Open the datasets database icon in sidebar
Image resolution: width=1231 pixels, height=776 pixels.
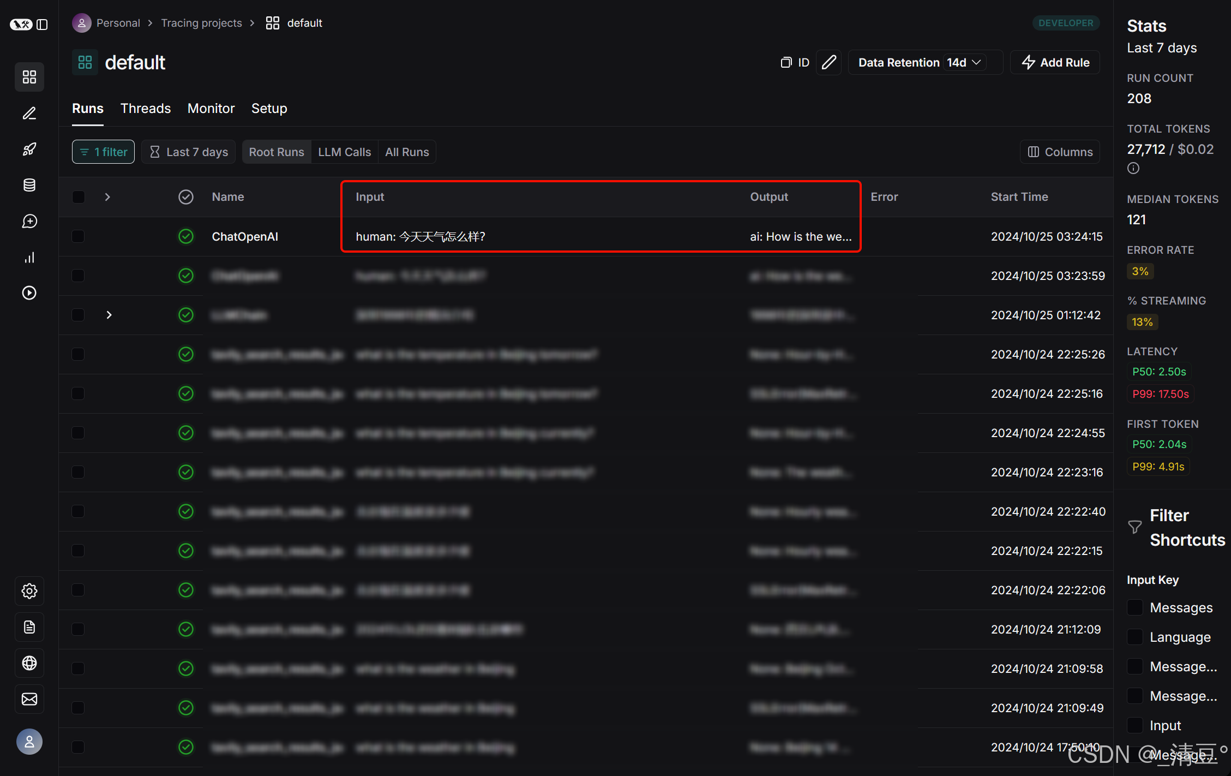[29, 185]
